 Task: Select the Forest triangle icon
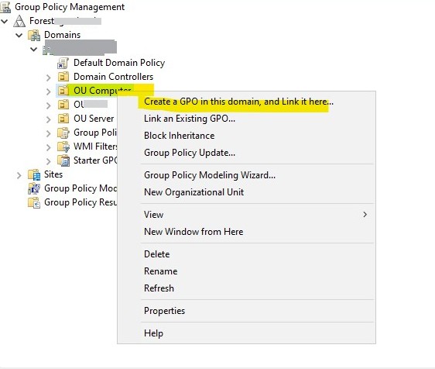pyautogui.click(x=19, y=21)
